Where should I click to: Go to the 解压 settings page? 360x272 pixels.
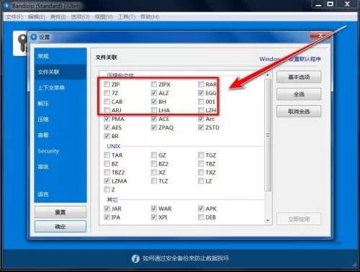click(60, 104)
